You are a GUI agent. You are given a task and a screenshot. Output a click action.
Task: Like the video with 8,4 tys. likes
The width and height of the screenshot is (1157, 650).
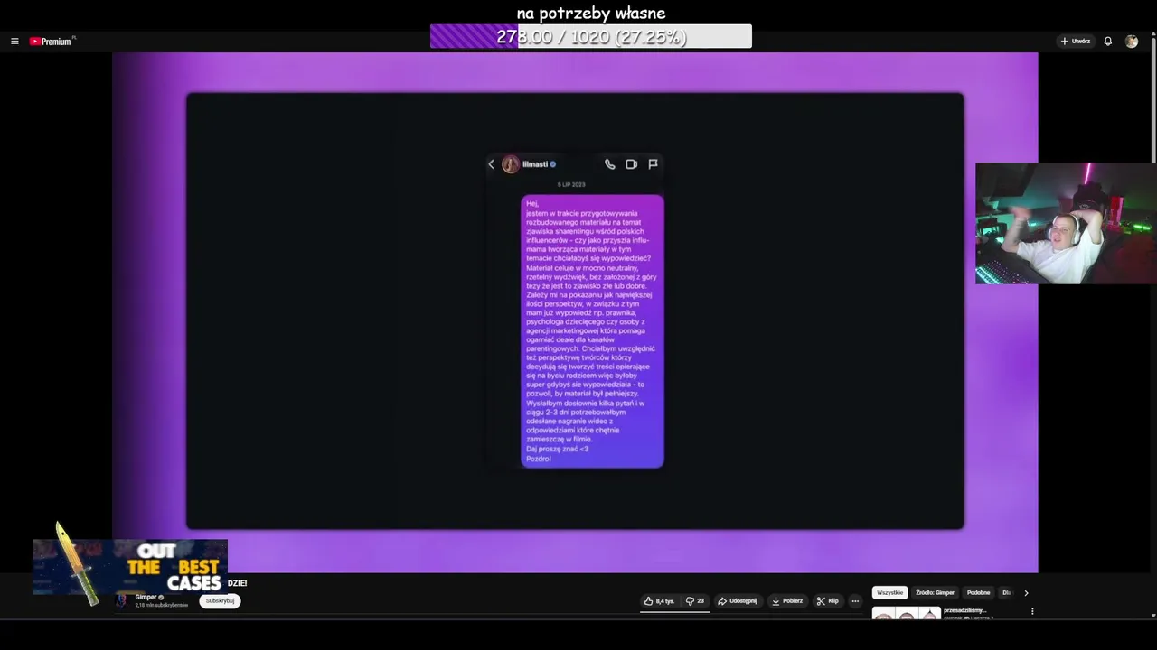(x=659, y=601)
